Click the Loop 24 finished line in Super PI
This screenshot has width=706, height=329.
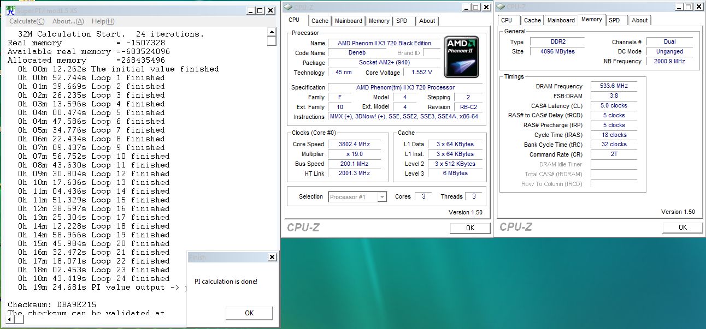click(93, 278)
